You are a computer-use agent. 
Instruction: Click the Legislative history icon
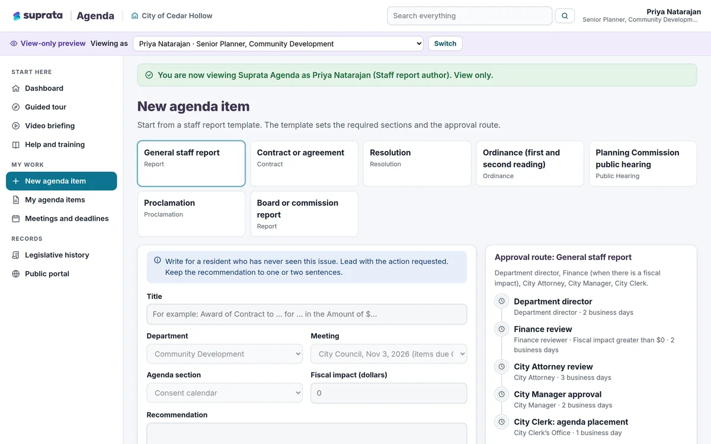(16, 255)
